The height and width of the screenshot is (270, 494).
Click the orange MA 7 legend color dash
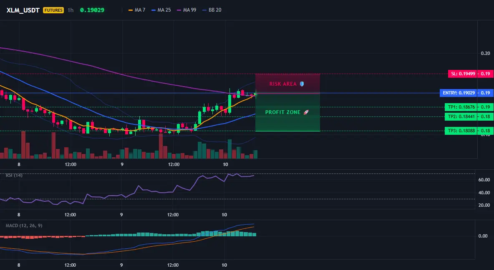[x=131, y=10]
